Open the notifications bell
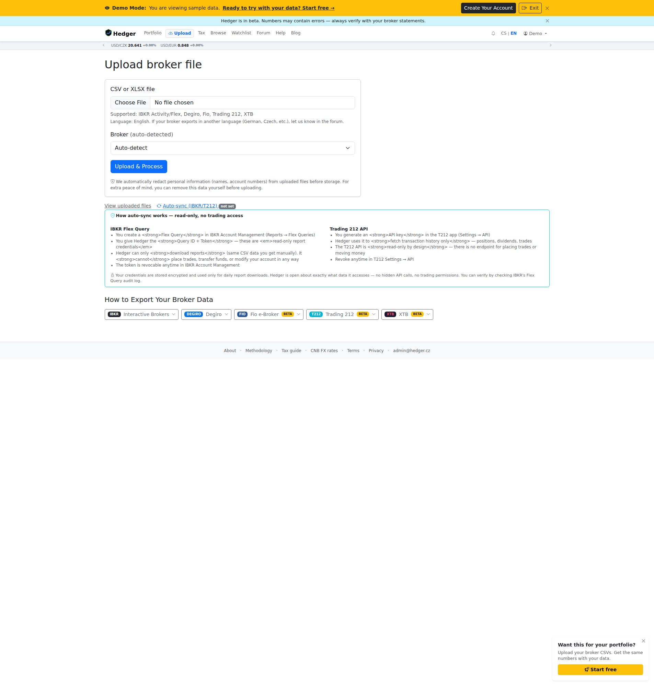The width and height of the screenshot is (654, 686). click(493, 33)
